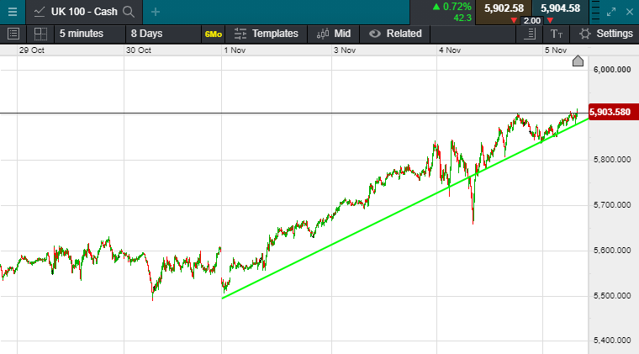This screenshot has height=354, width=639.
Task: Click the price scale alignment icon
Action: [530, 34]
